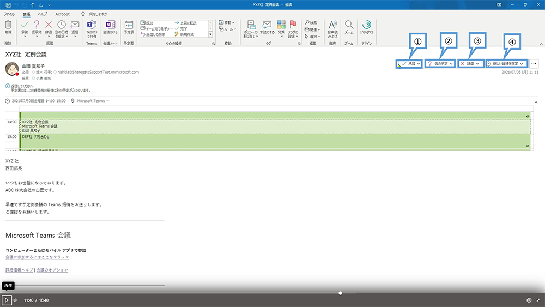Open the Acrobat ribbon tab

pos(62,14)
